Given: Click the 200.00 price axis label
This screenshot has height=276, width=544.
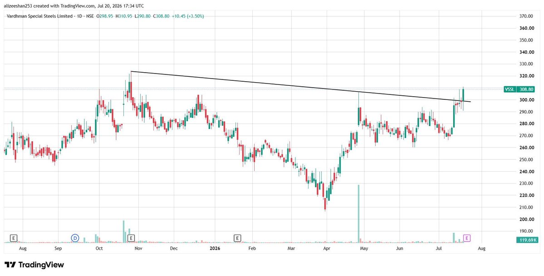Looking at the screenshot, I should pos(526,219).
